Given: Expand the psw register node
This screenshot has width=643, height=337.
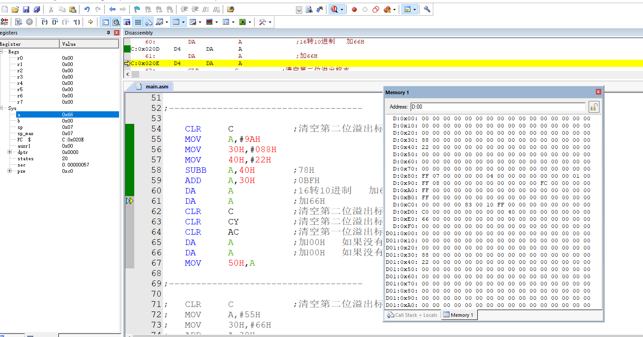Looking at the screenshot, I should point(10,171).
